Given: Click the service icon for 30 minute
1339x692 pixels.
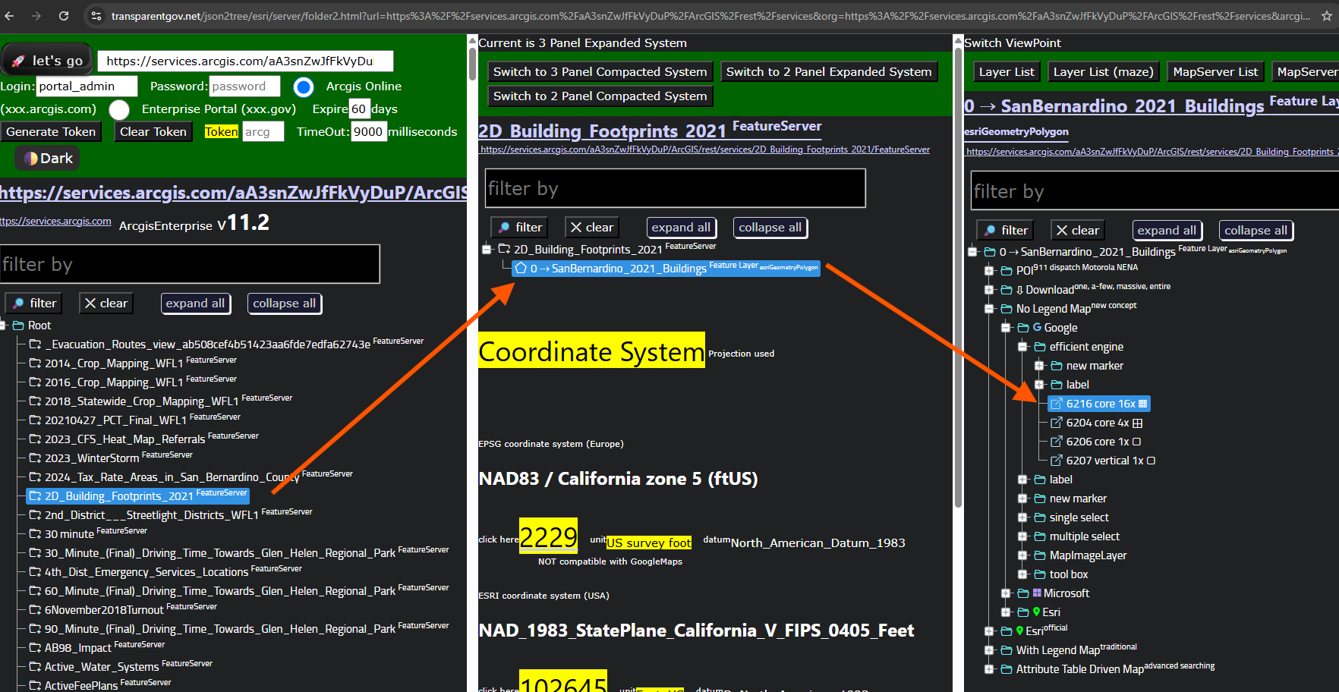Looking at the screenshot, I should coord(35,534).
